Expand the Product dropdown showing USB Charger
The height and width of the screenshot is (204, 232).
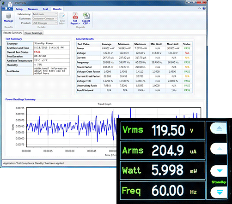click(x=56, y=23)
